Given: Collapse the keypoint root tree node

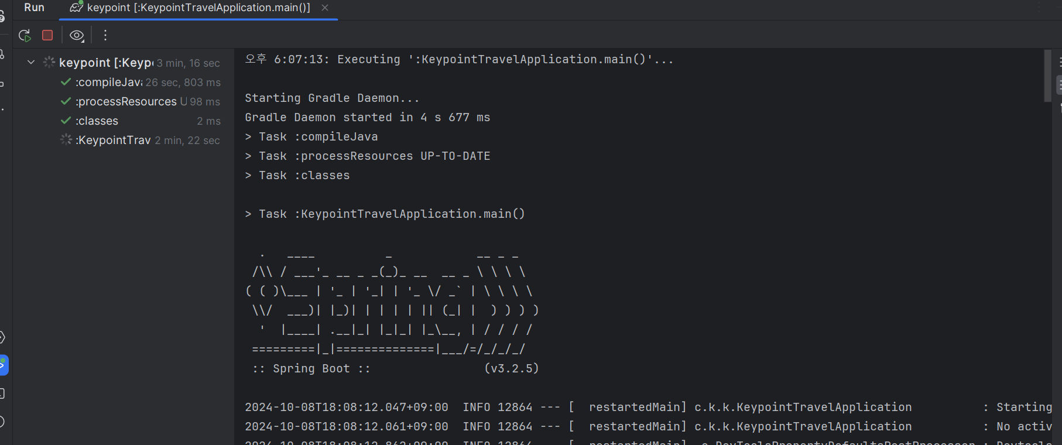Looking at the screenshot, I should pyautogui.click(x=31, y=62).
